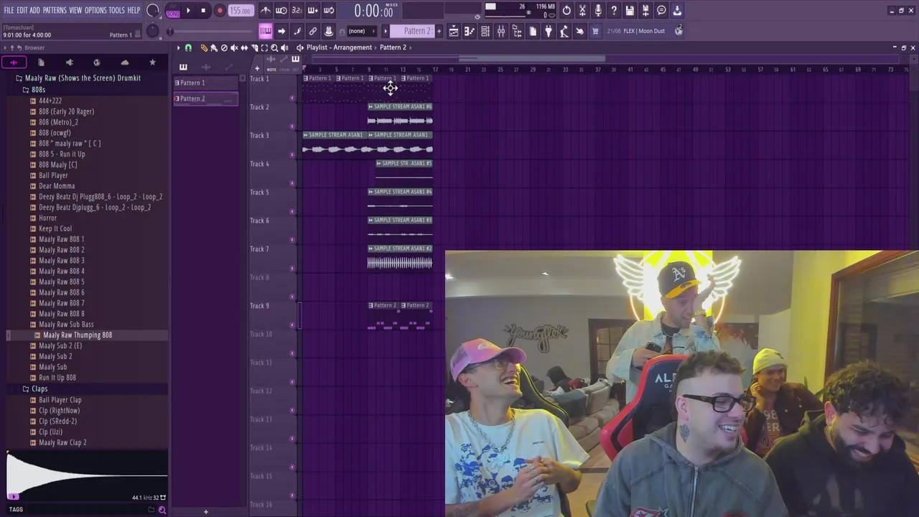Show the Piano roll window

point(470,31)
